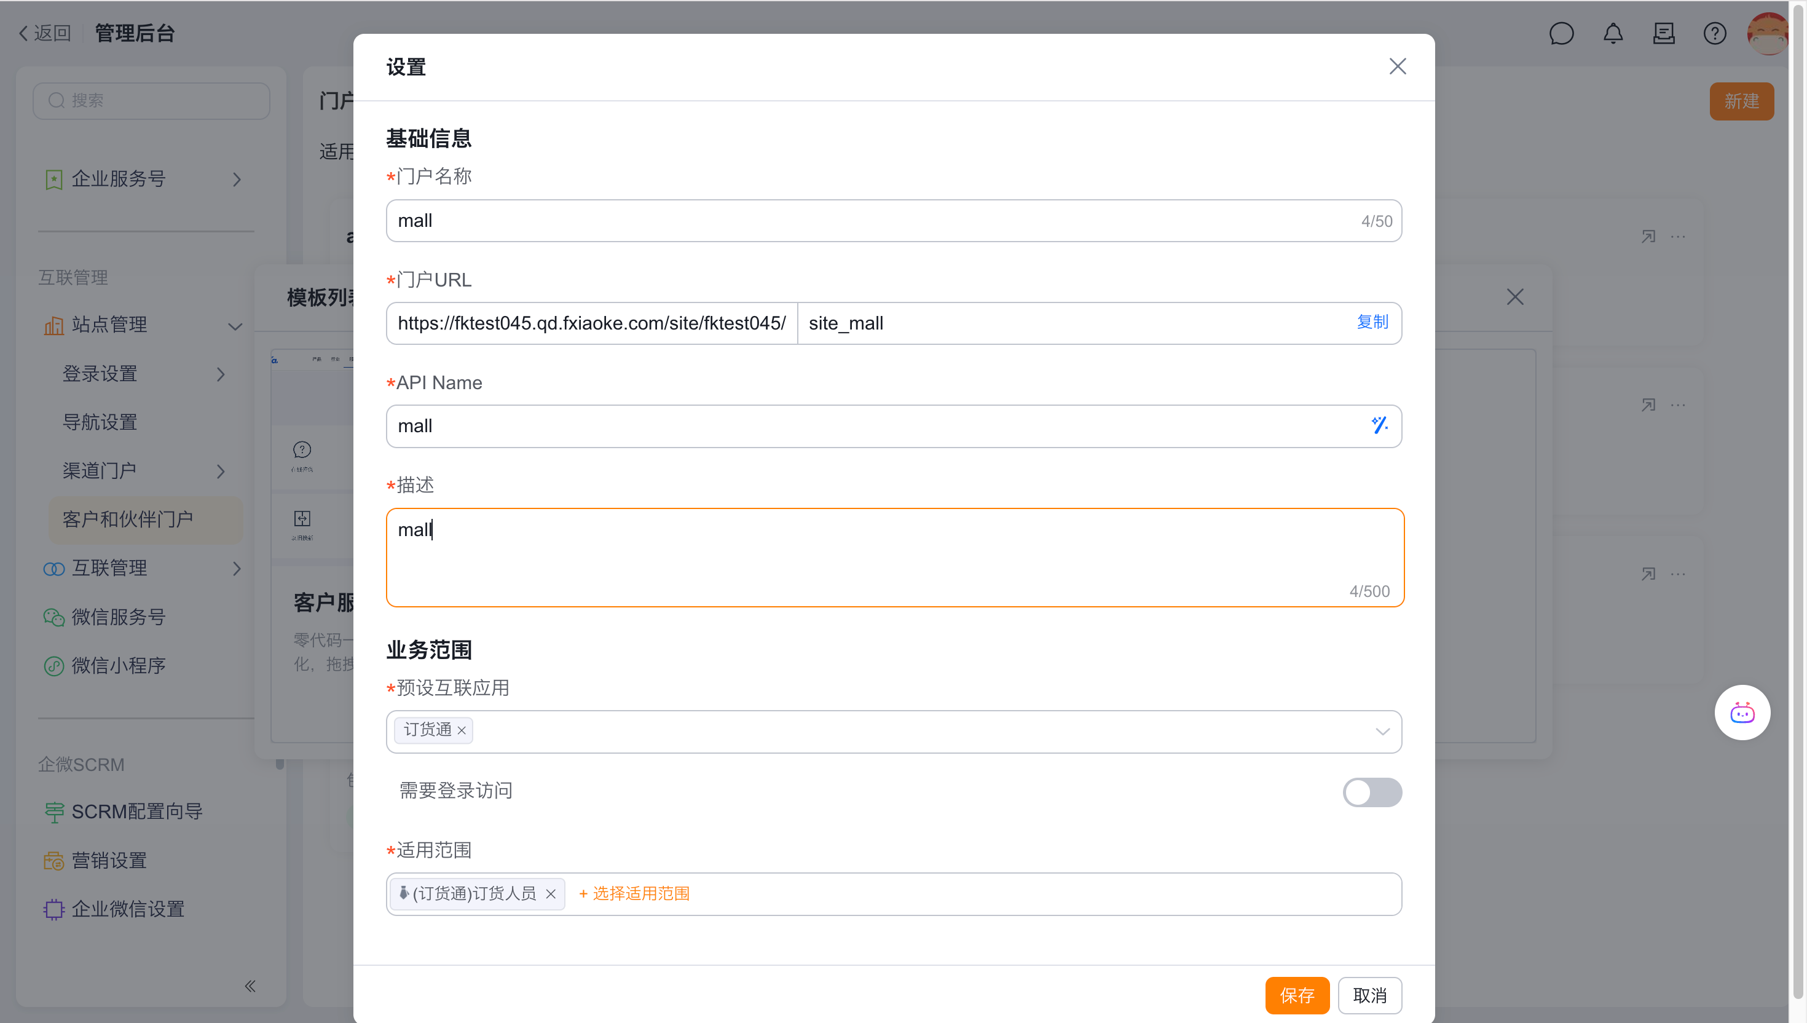
Task: Open the floating AI assistant robot icon
Action: [x=1742, y=713]
